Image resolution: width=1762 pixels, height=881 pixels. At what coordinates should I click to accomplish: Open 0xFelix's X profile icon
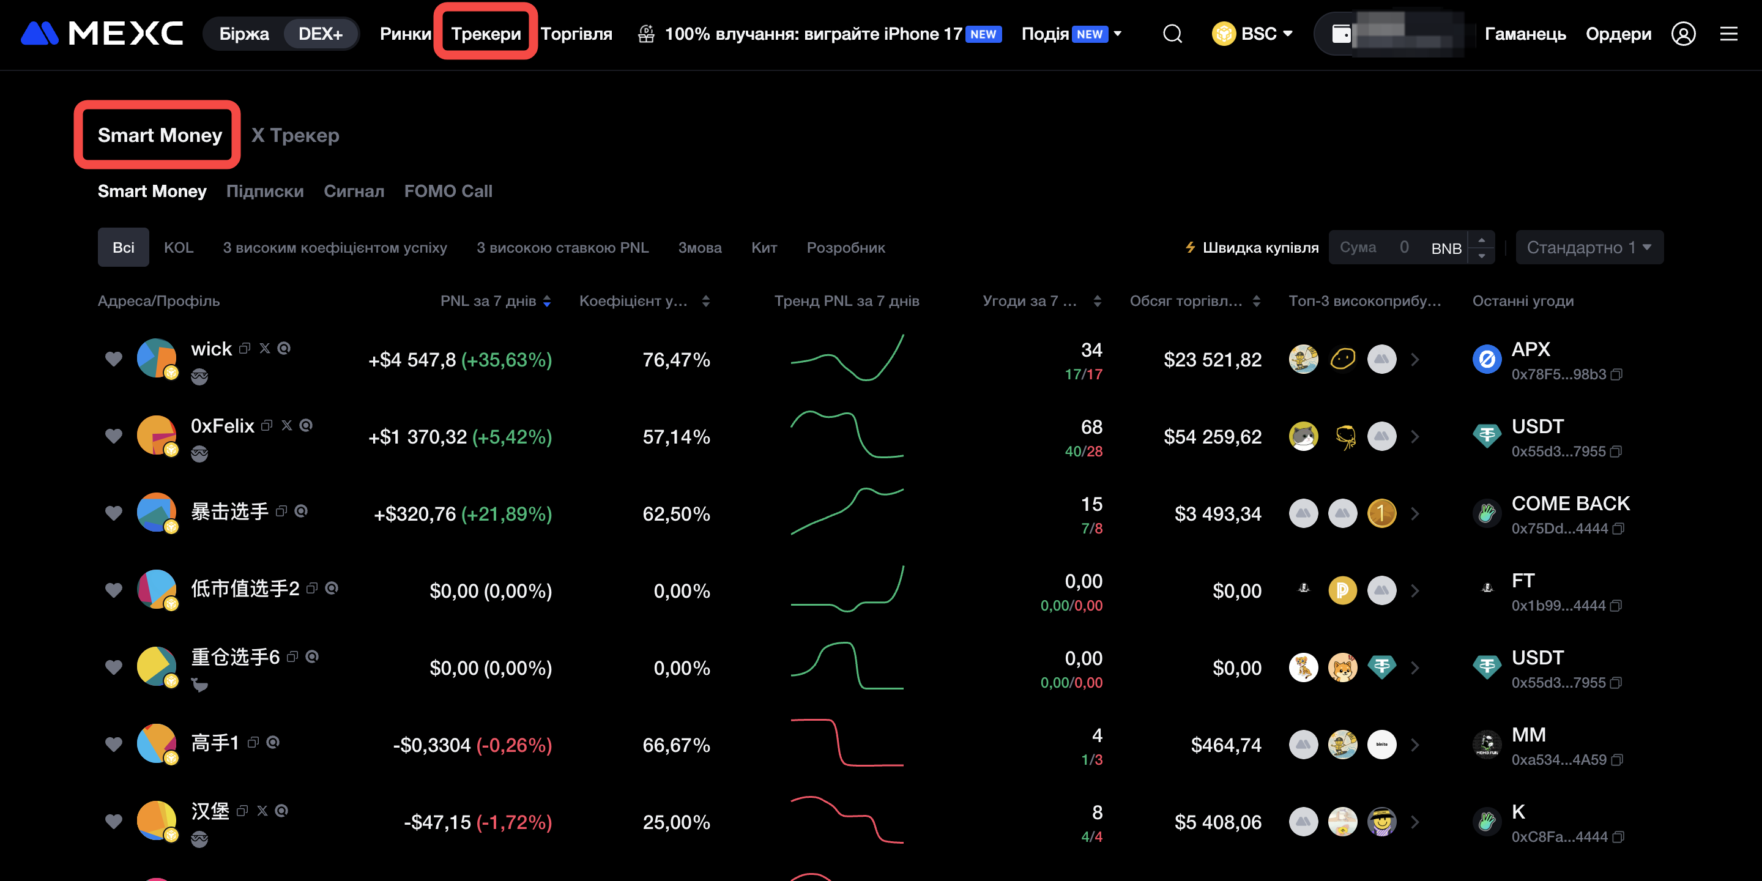tap(286, 425)
